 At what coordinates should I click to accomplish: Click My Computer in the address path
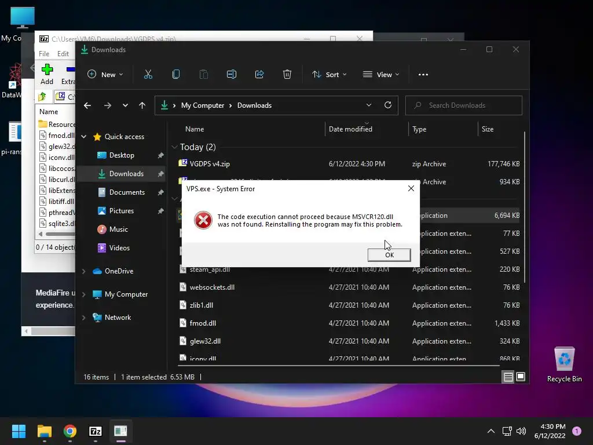pyautogui.click(x=203, y=105)
